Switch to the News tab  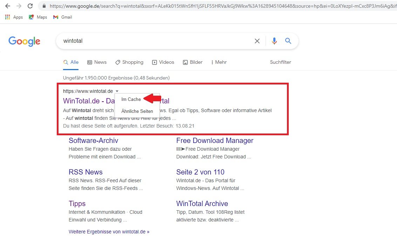click(x=97, y=62)
